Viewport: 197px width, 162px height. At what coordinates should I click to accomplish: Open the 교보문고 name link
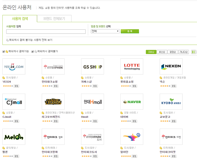point(165,117)
